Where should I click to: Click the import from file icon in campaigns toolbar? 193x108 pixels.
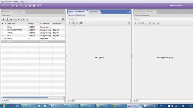tap(19, 19)
